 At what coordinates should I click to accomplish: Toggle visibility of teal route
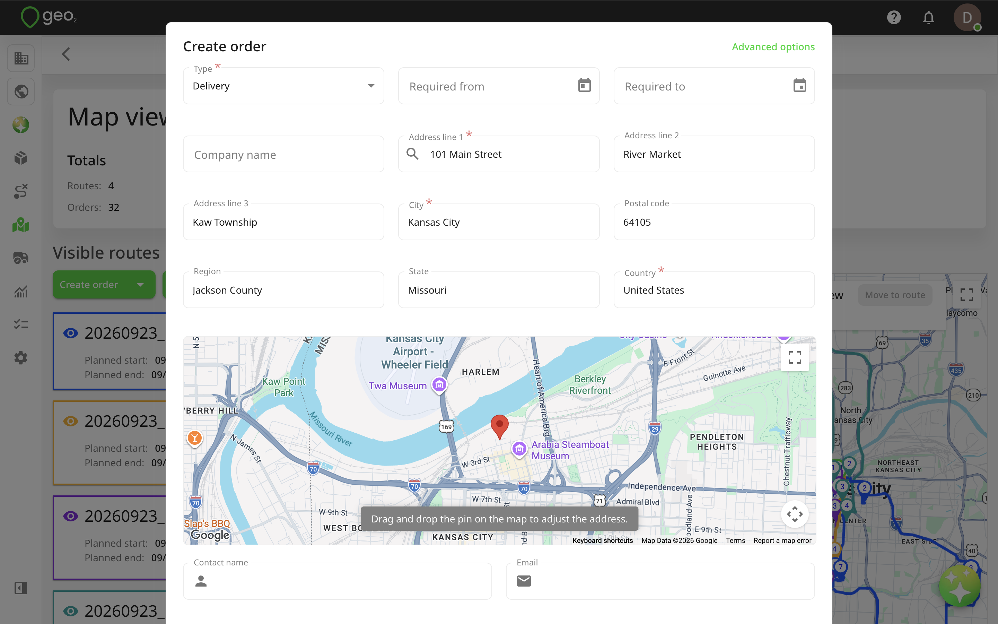pyautogui.click(x=71, y=611)
